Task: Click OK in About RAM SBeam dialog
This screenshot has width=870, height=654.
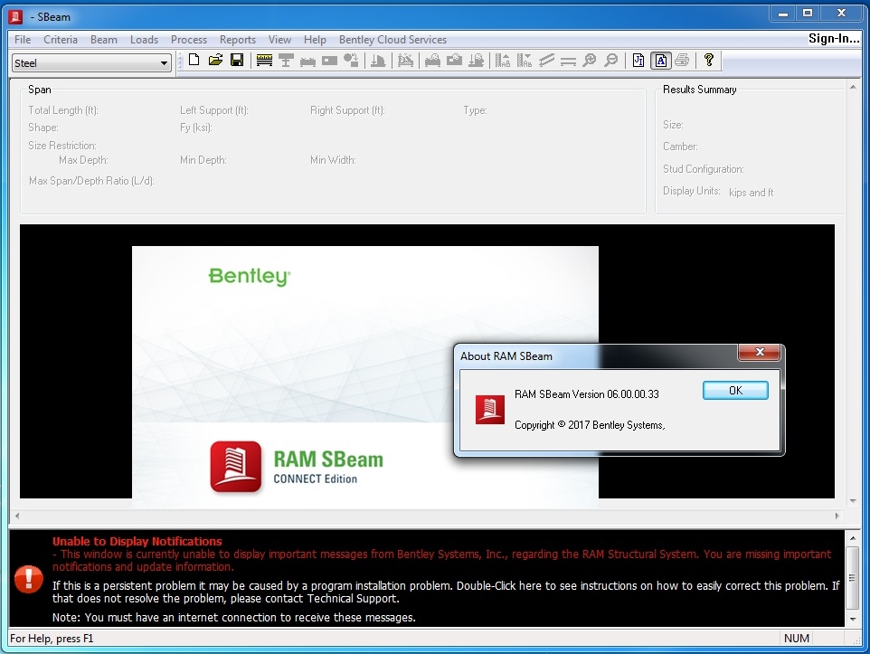Action: (x=735, y=390)
